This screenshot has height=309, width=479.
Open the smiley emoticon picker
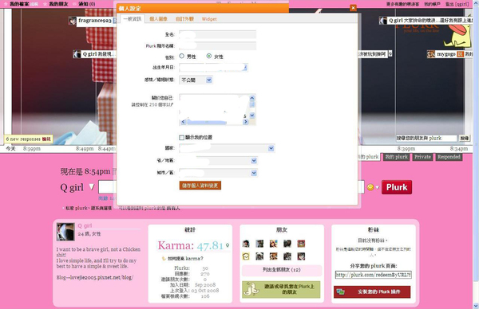coord(370,187)
